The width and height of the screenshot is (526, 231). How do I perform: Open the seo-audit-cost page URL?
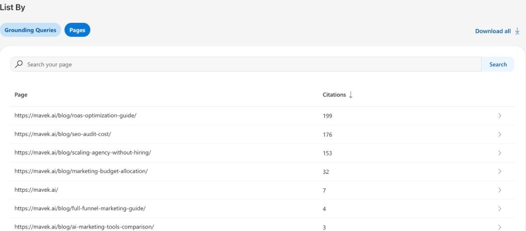[x=63, y=134]
